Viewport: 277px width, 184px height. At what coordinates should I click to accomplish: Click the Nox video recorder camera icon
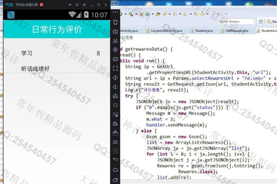(x=115, y=124)
